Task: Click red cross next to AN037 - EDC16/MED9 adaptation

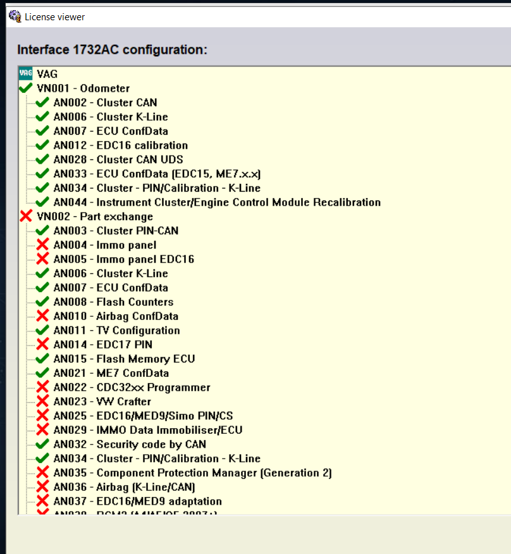Action: (42, 501)
